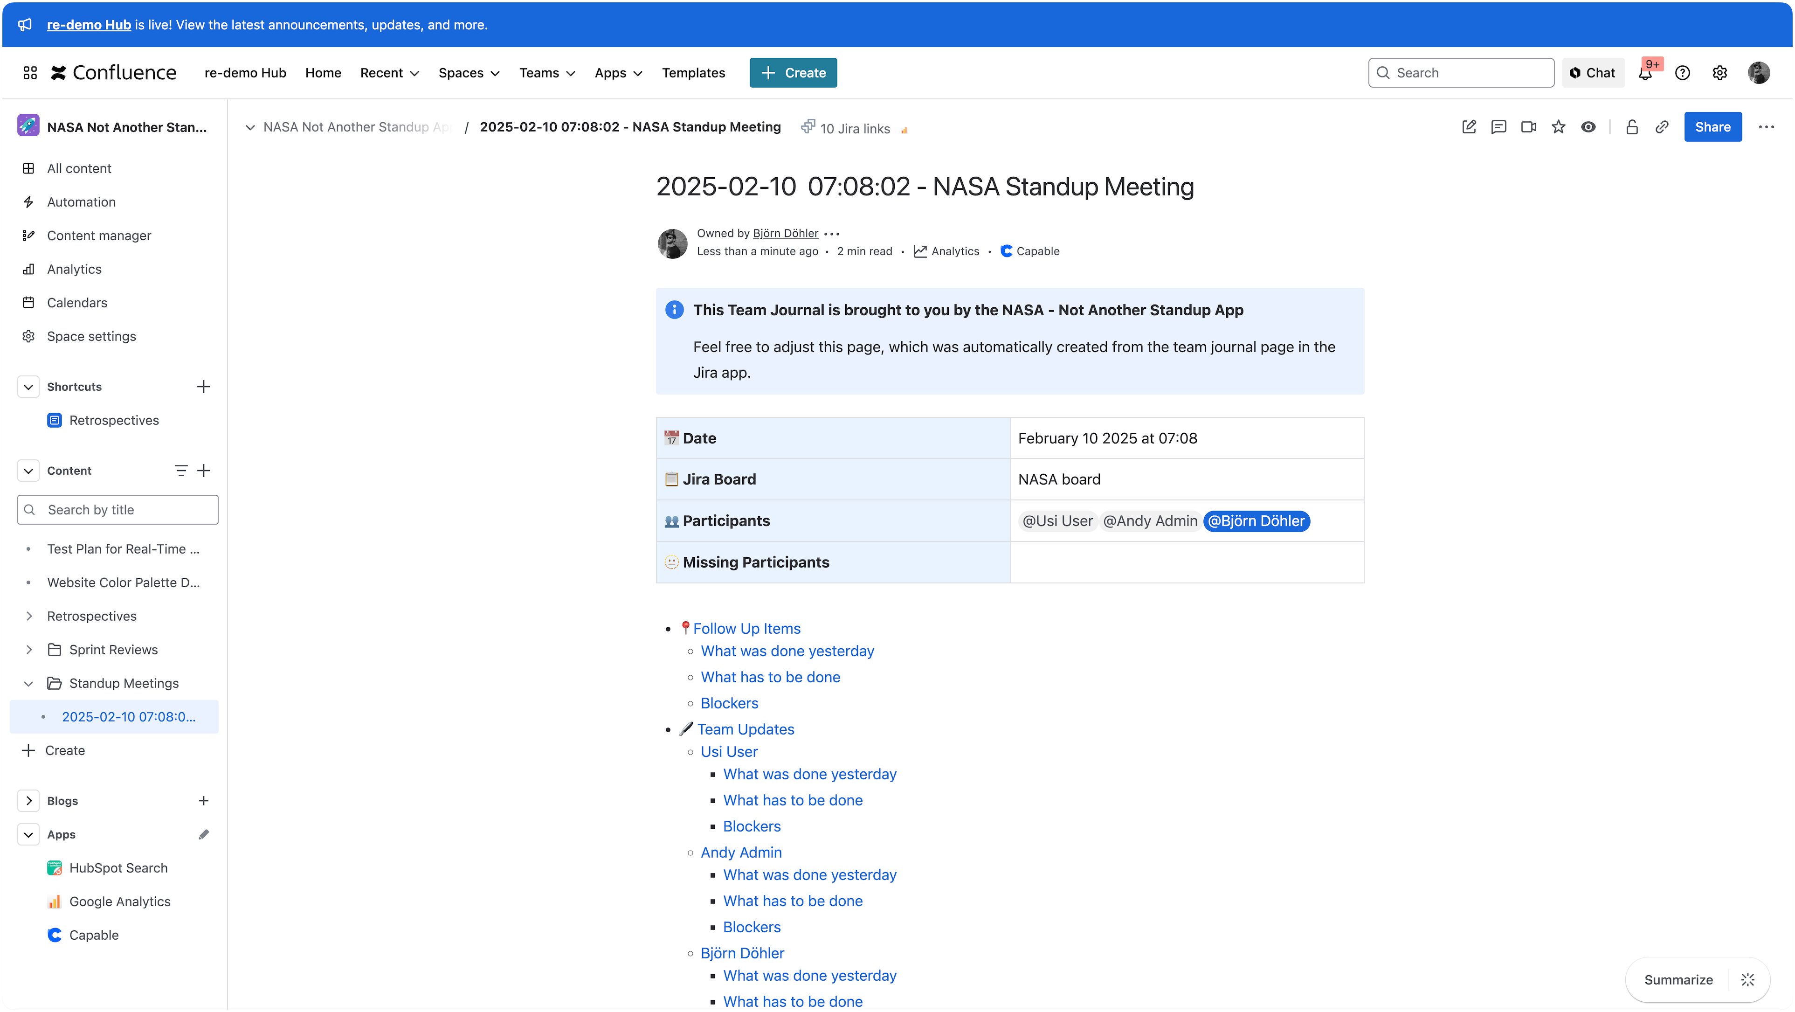Open help question mark icon
Image resolution: width=1795 pixels, height=1012 pixels.
(1683, 72)
